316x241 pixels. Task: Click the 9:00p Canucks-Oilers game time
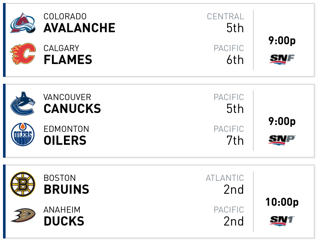pos(282,122)
